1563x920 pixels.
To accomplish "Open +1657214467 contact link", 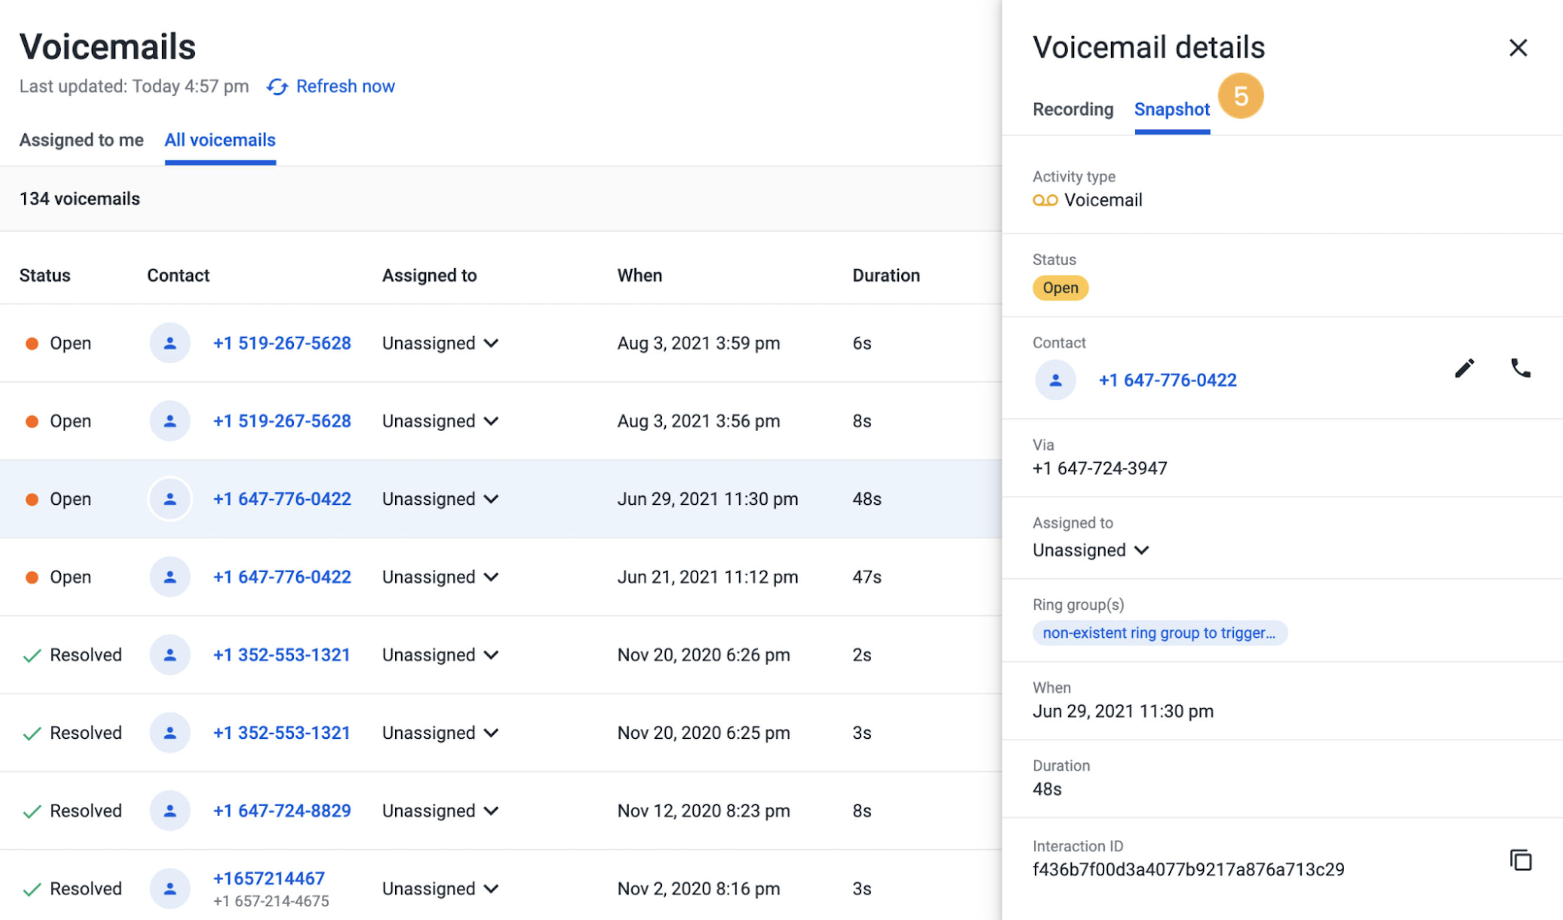I will point(268,879).
